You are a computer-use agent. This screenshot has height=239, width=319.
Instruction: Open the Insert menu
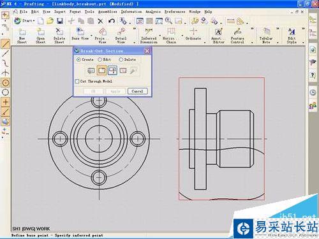tap(59, 11)
